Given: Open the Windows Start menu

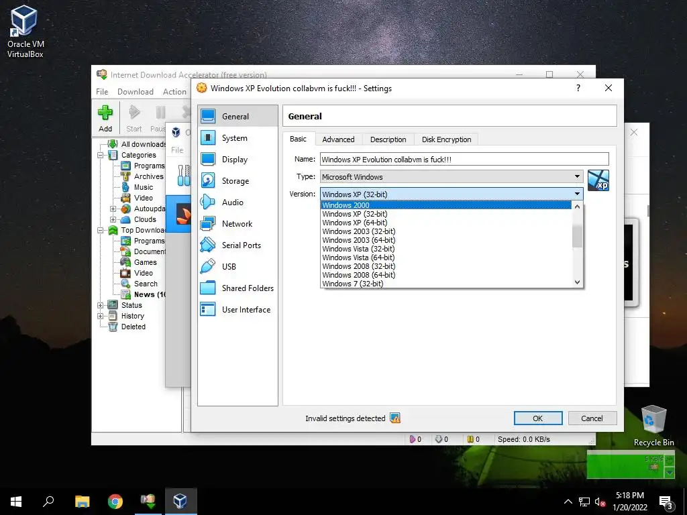Looking at the screenshot, I should point(16,501).
